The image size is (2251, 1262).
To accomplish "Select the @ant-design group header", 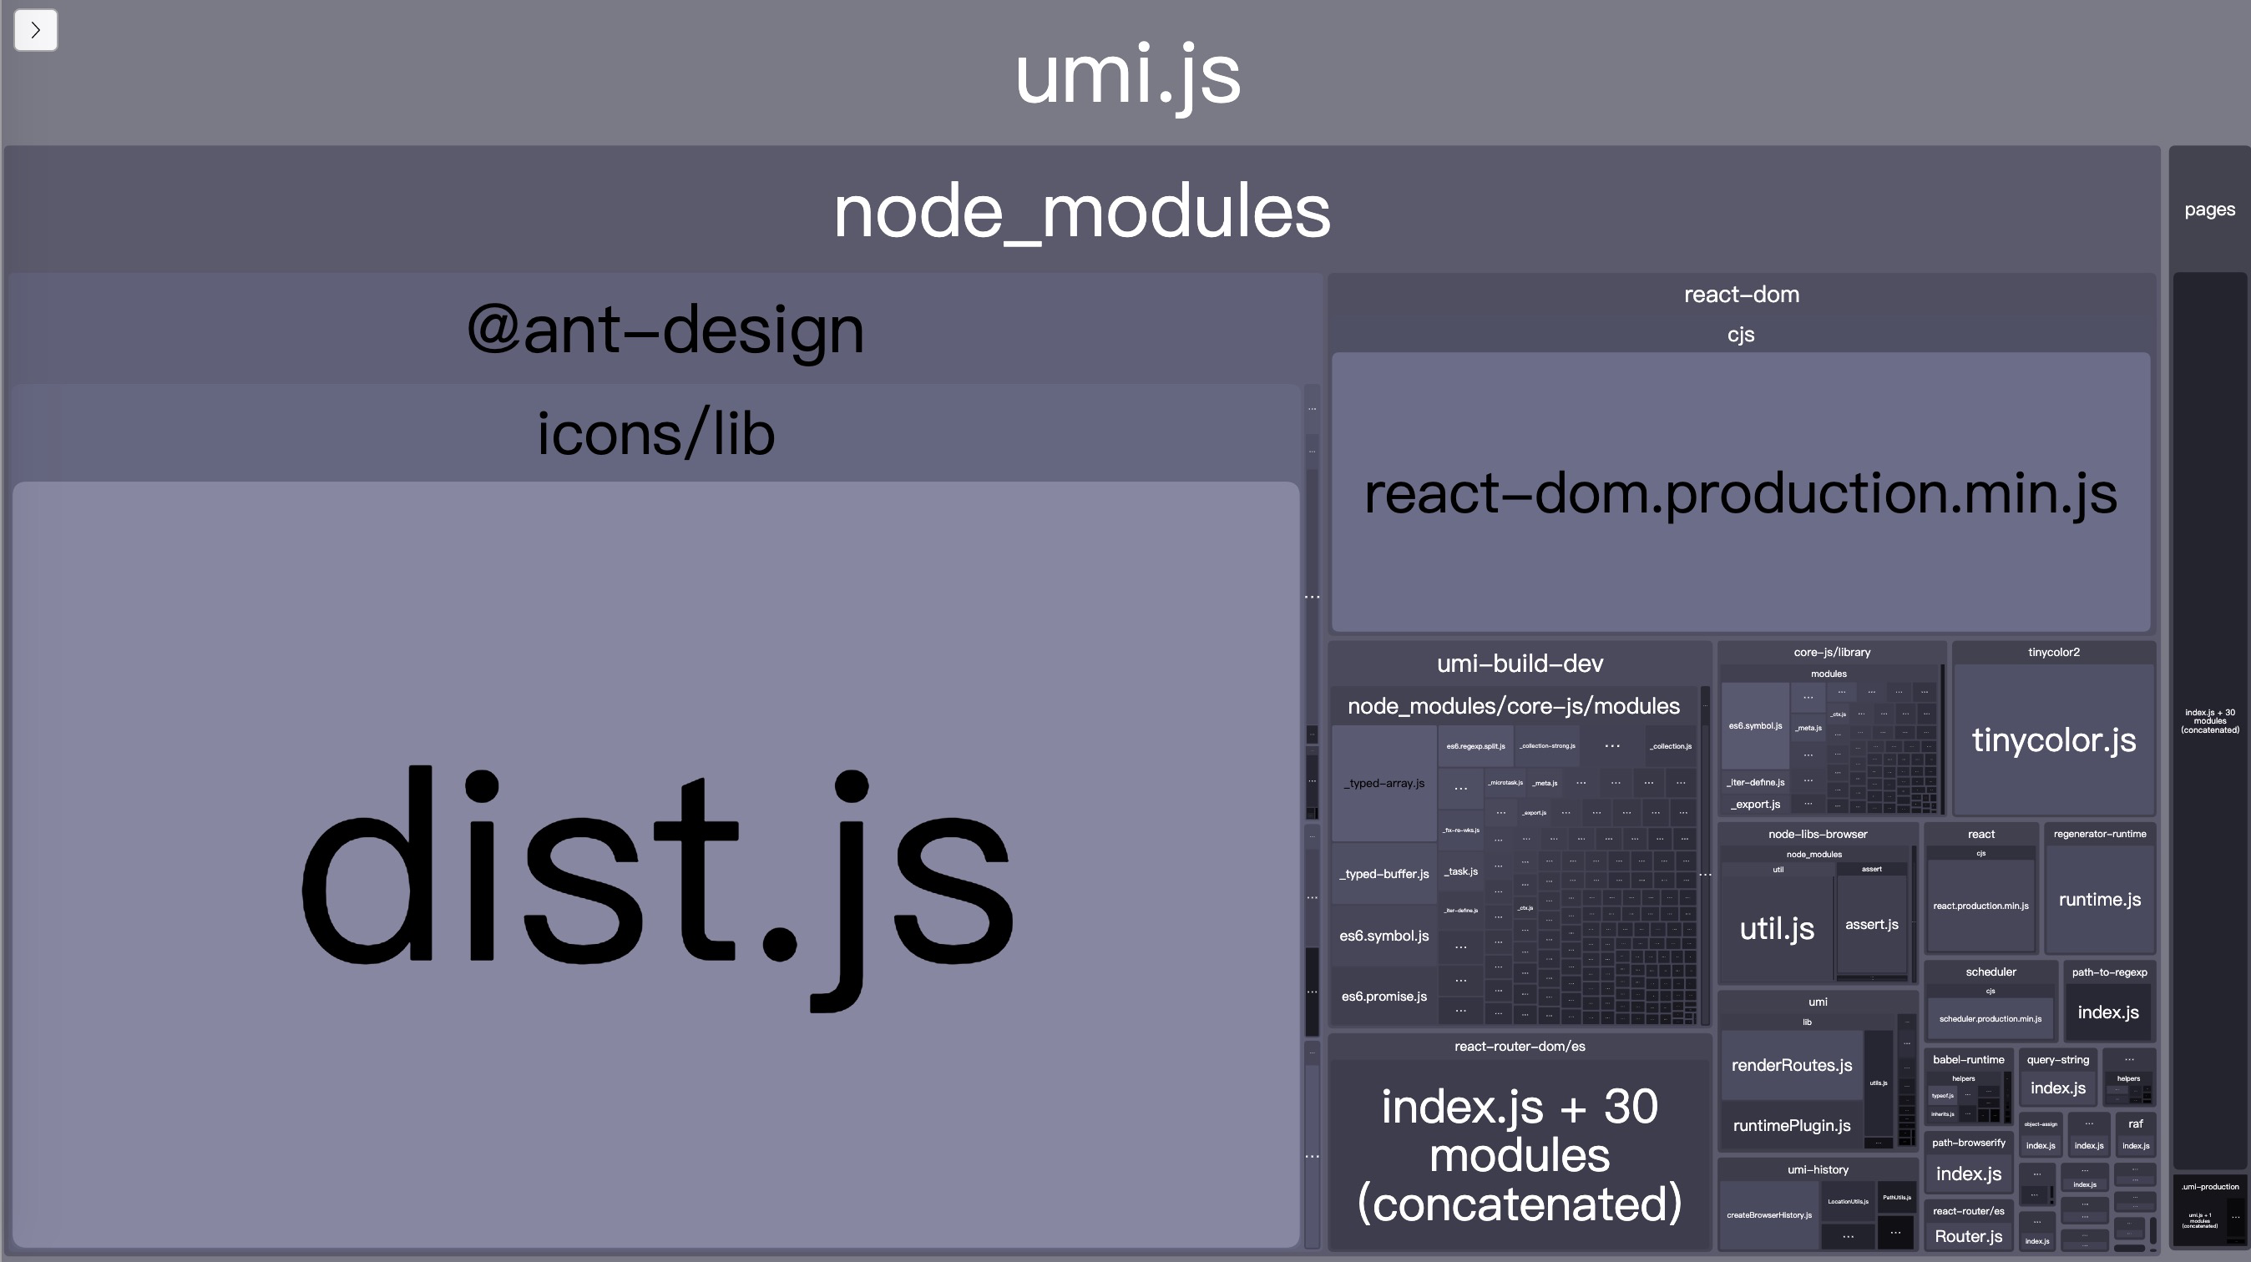I will (x=664, y=329).
